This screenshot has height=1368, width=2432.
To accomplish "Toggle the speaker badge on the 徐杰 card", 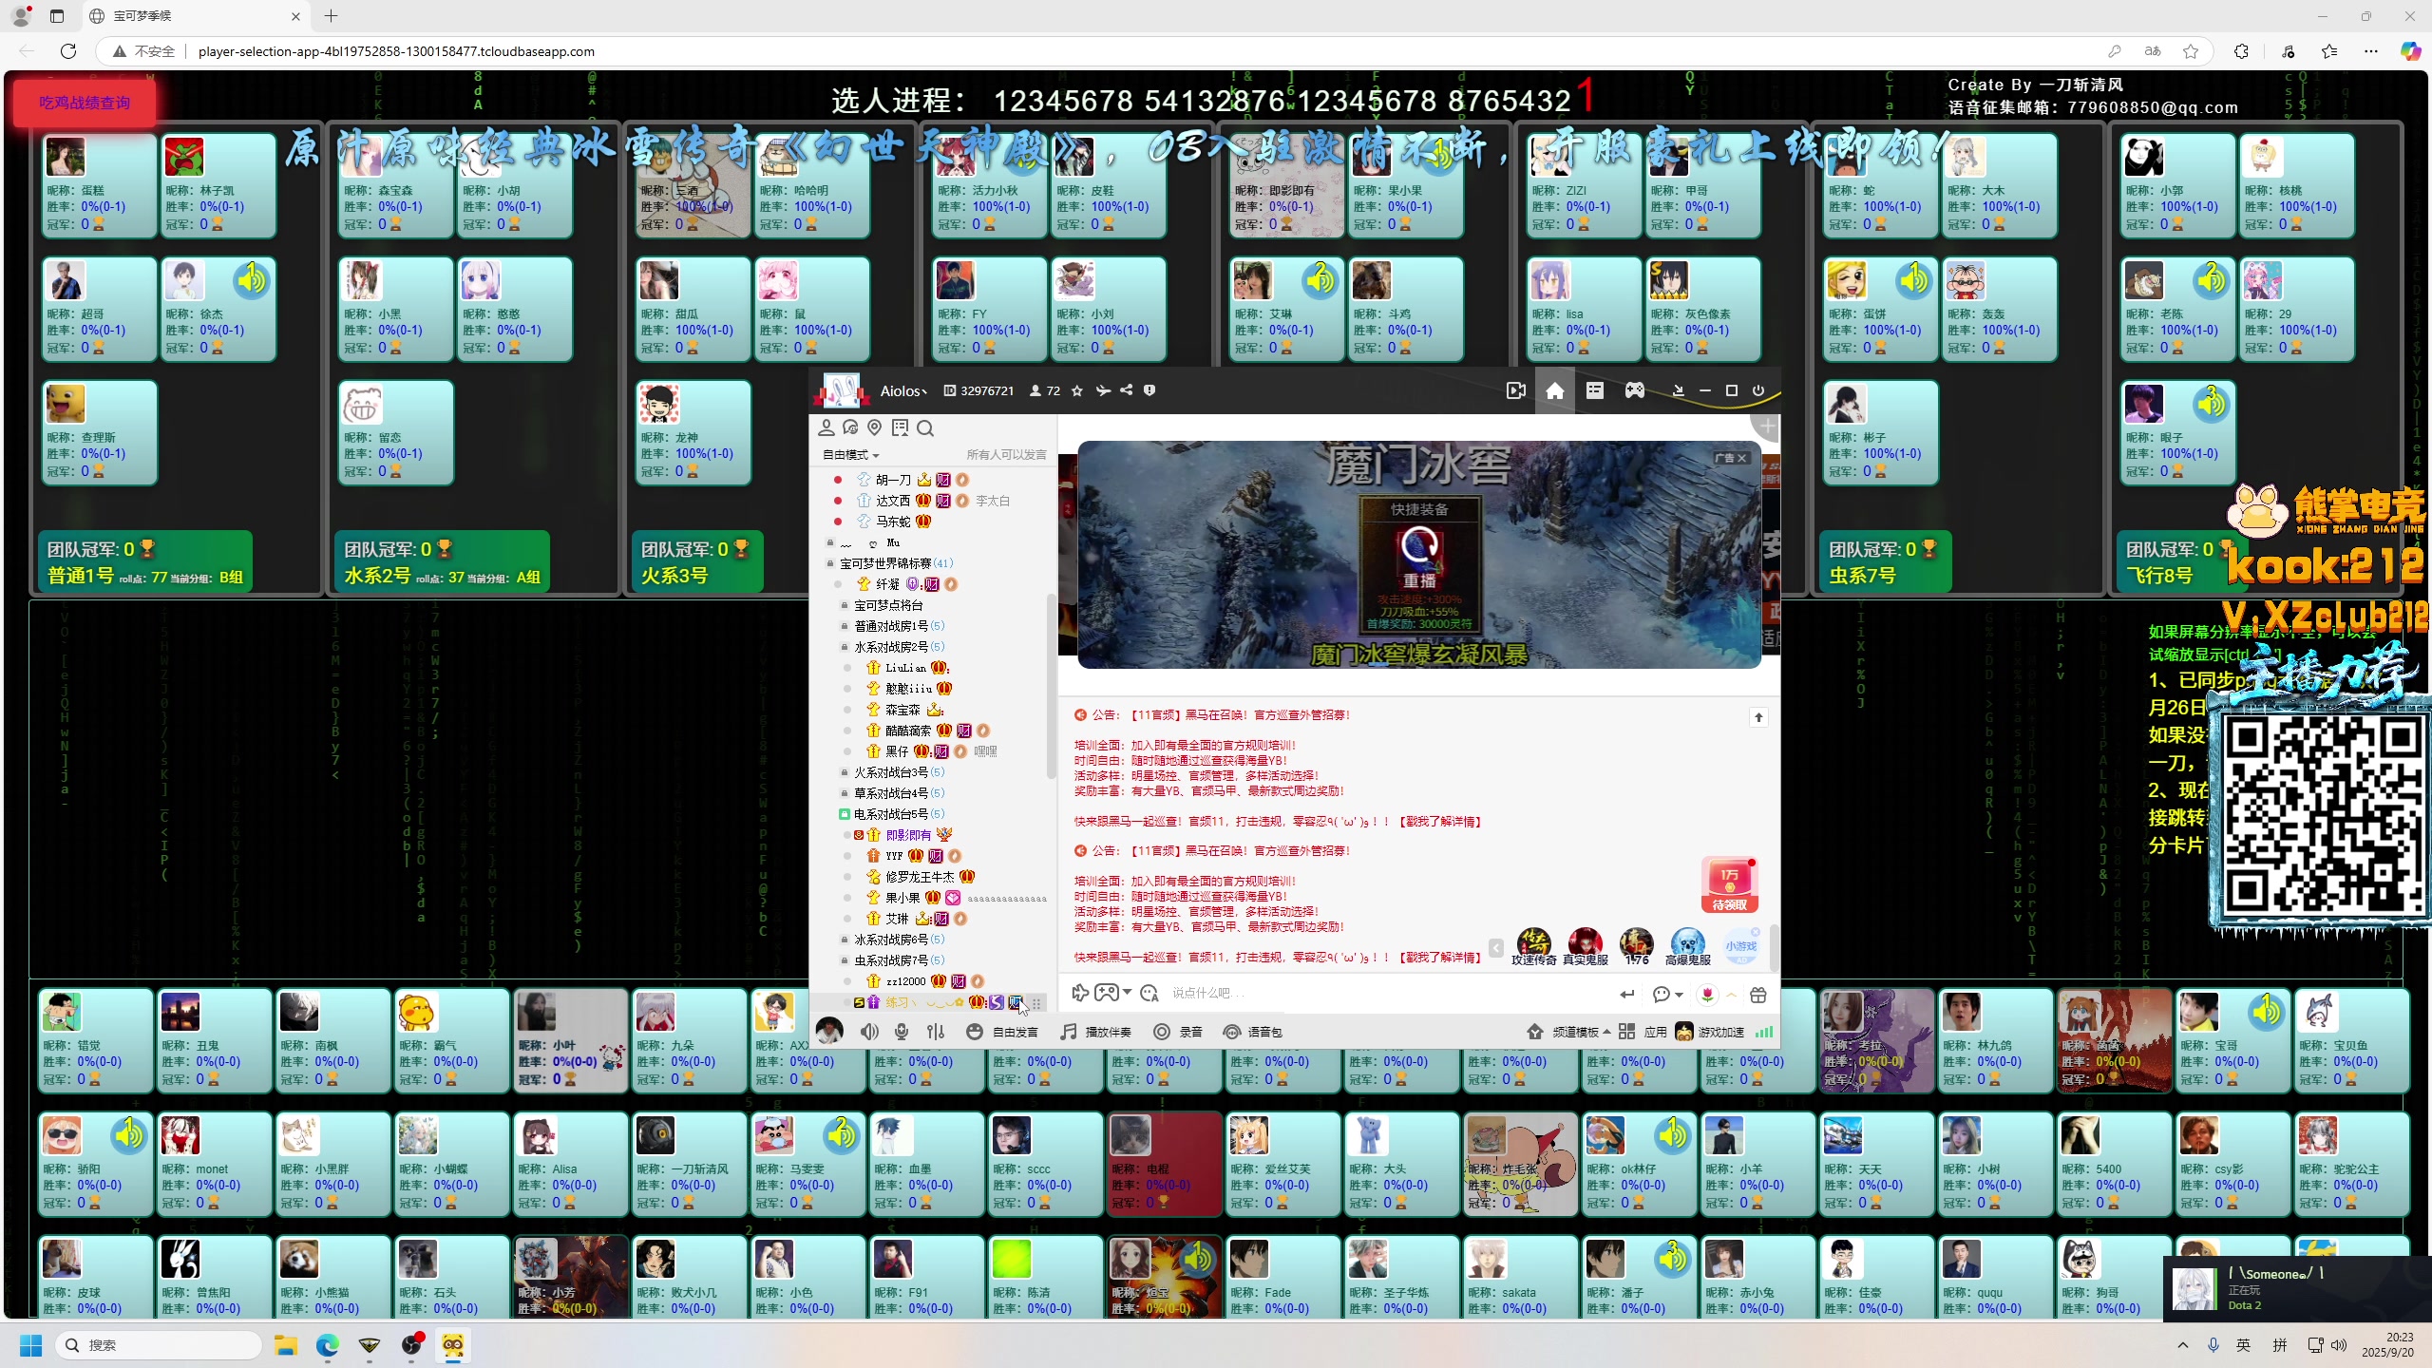I will pos(252,280).
